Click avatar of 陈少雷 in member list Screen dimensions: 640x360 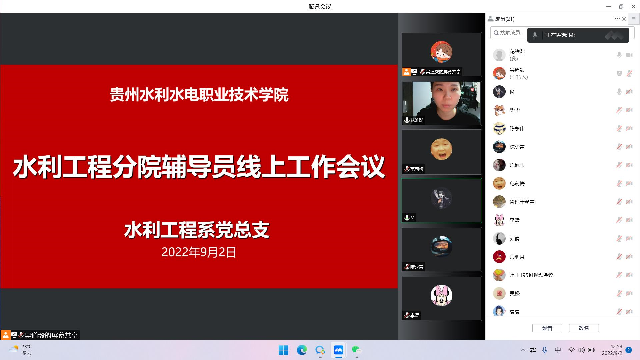pos(499,147)
